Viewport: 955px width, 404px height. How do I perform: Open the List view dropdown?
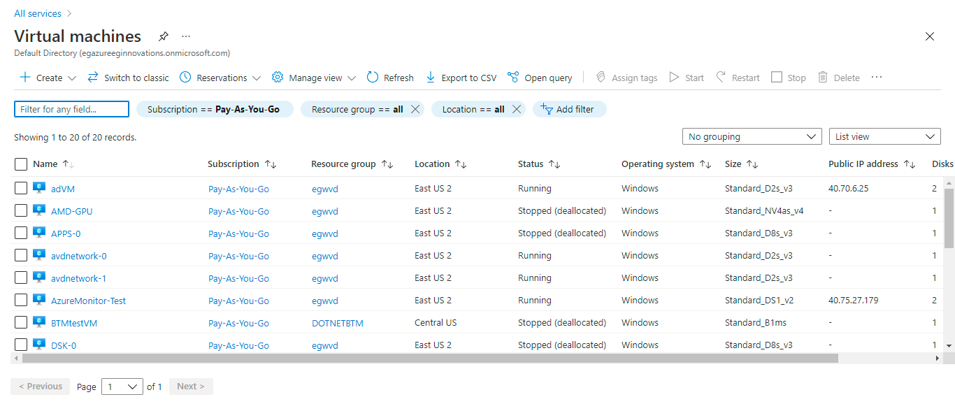pos(884,137)
